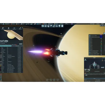Click the Saturn thumbnail image in info panel

click(12, 35)
